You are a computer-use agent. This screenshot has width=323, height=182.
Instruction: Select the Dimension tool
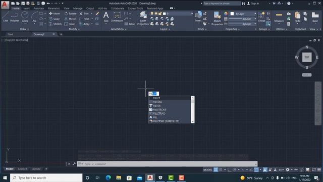(x=117, y=17)
